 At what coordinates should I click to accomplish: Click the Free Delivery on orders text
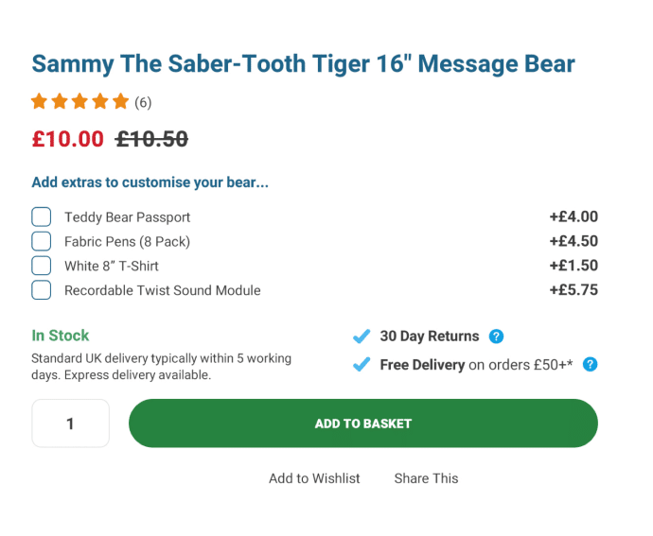pyautogui.click(x=476, y=365)
